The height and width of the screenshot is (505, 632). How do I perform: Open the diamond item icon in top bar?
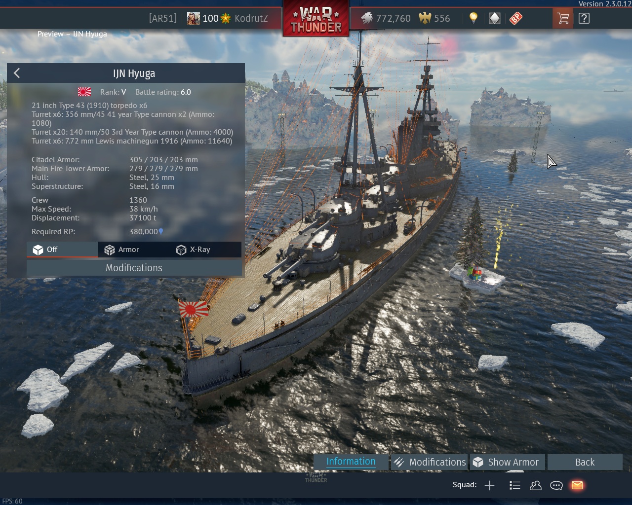(494, 18)
